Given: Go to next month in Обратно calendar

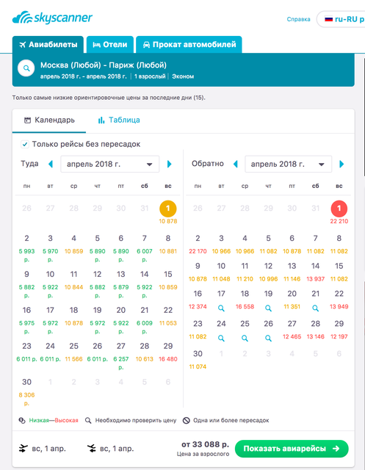Looking at the screenshot, I should pos(341,164).
